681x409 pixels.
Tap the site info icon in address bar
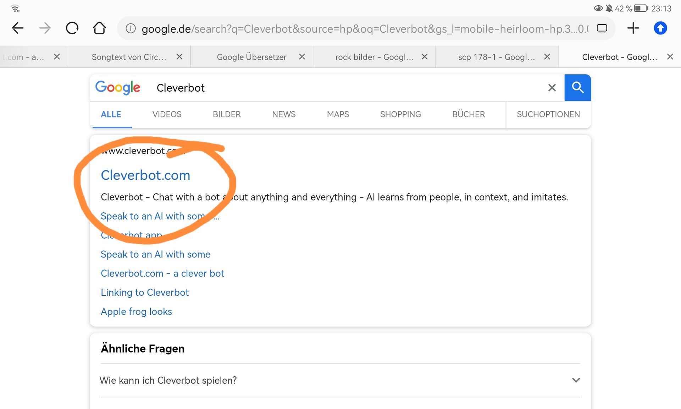pyautogui.click(x=131, y=28)
